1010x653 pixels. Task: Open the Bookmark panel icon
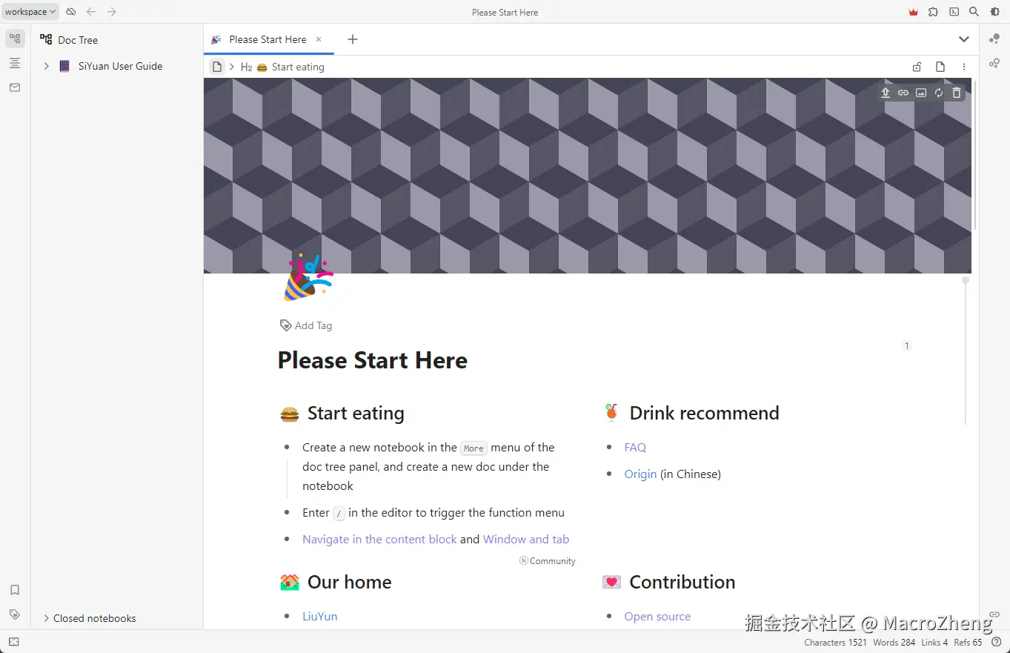point(15,590)
